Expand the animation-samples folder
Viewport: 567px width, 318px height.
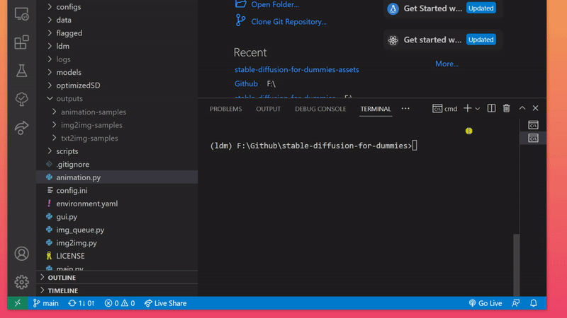[117, 112]
